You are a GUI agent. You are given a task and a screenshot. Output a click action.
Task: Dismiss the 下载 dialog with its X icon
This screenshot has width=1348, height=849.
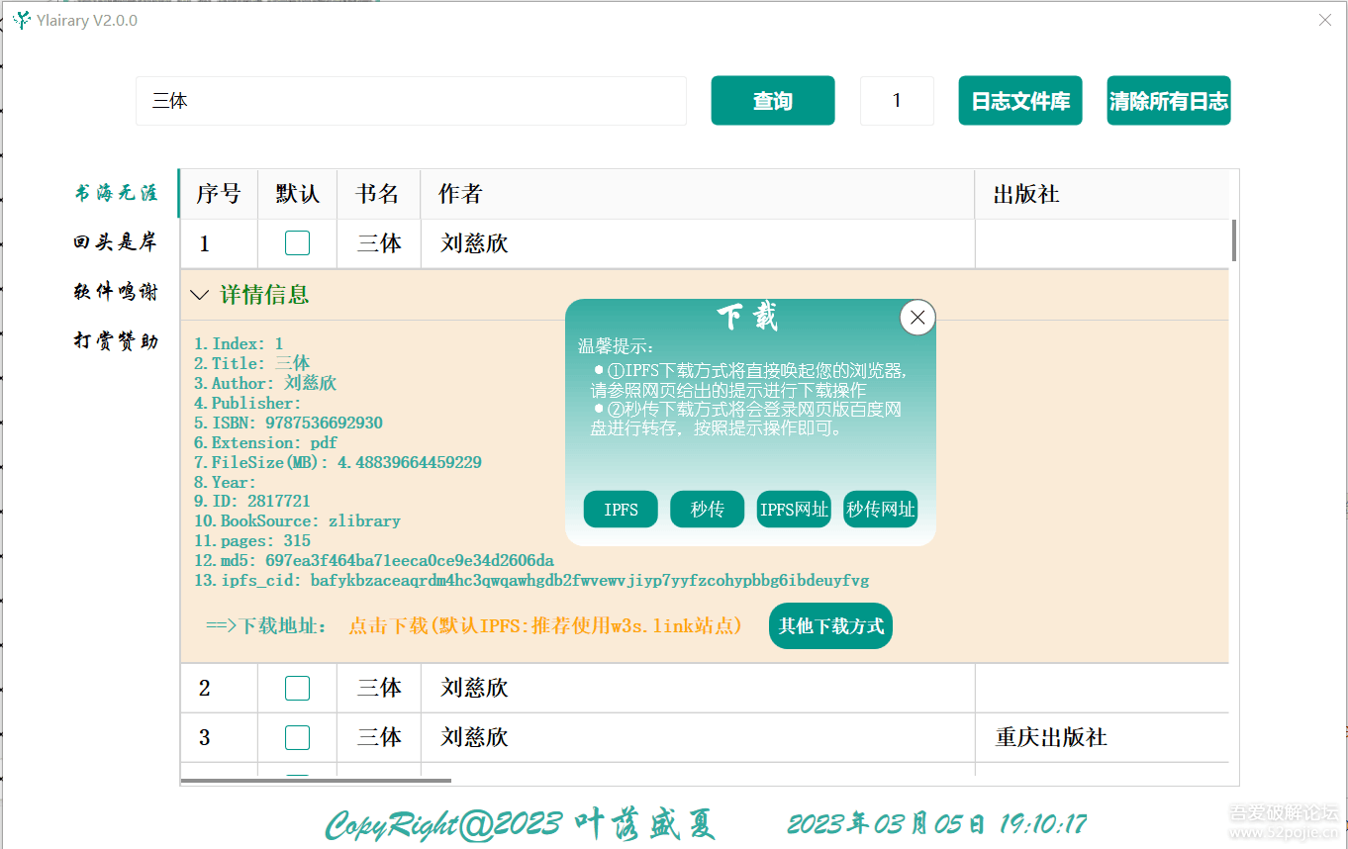[x=917, y=317]
